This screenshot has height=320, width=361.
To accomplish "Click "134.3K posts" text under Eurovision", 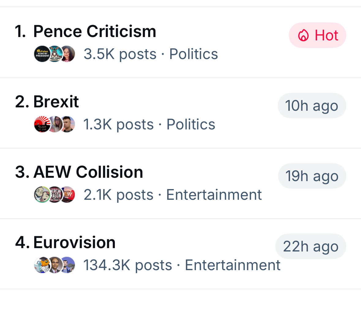I will tap(128, 265).
